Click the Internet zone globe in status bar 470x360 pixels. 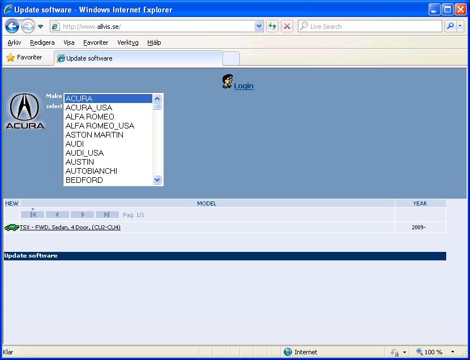[x=288, y=352]
